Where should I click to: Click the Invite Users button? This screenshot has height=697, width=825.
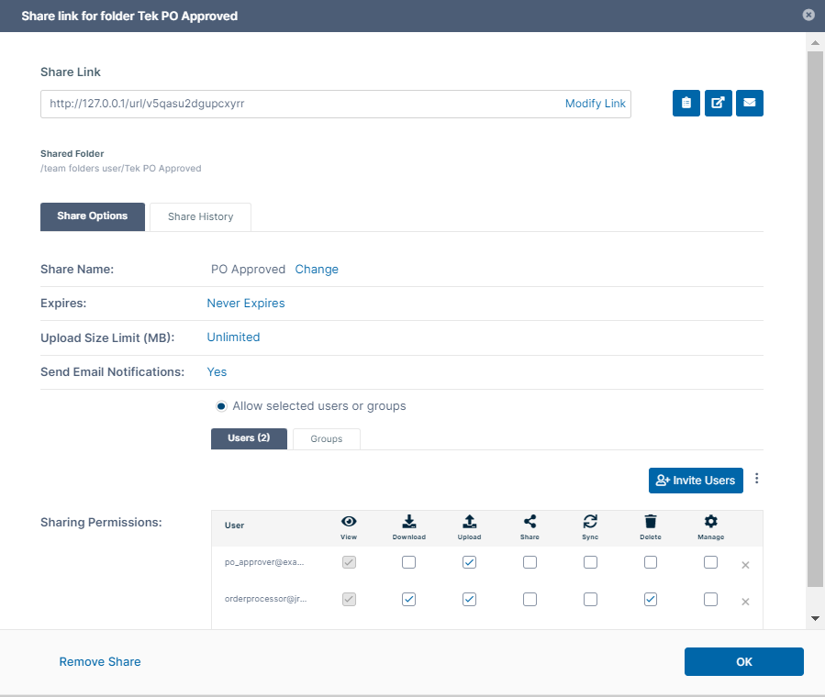coord(696,480)
